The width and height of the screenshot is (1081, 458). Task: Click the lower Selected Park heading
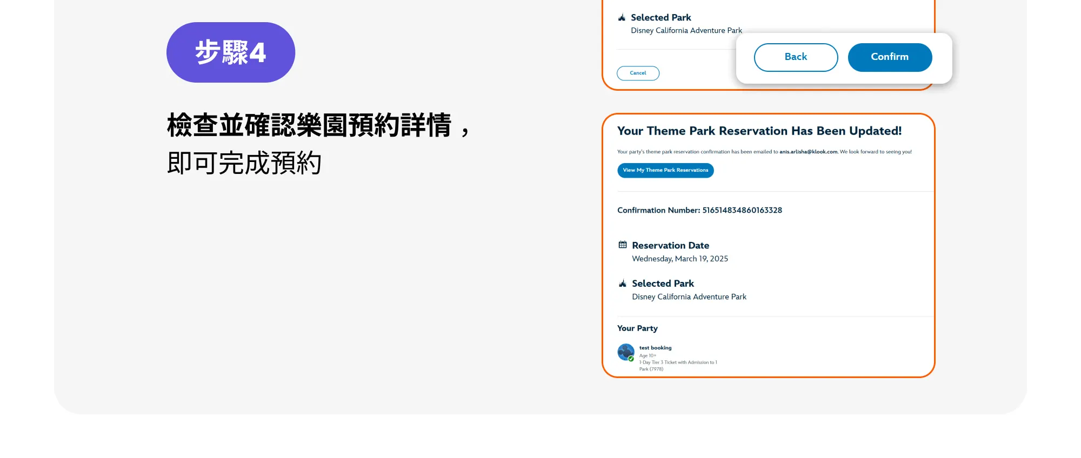tap(663, 284)
